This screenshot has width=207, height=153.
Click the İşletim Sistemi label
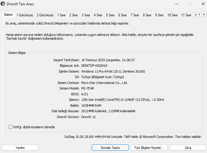click(x=69, y=71)
